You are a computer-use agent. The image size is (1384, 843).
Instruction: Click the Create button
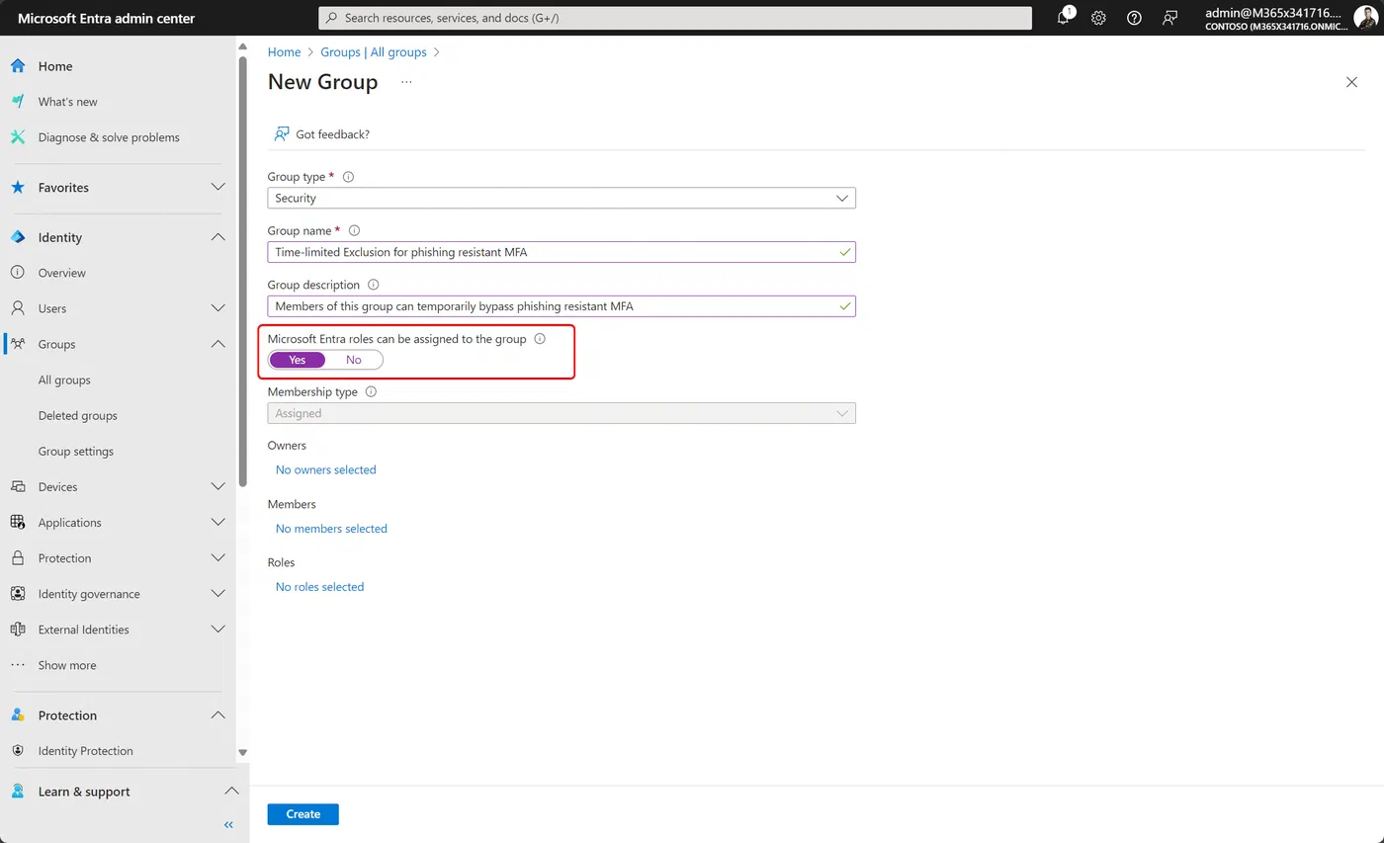(x=303, y=814)
